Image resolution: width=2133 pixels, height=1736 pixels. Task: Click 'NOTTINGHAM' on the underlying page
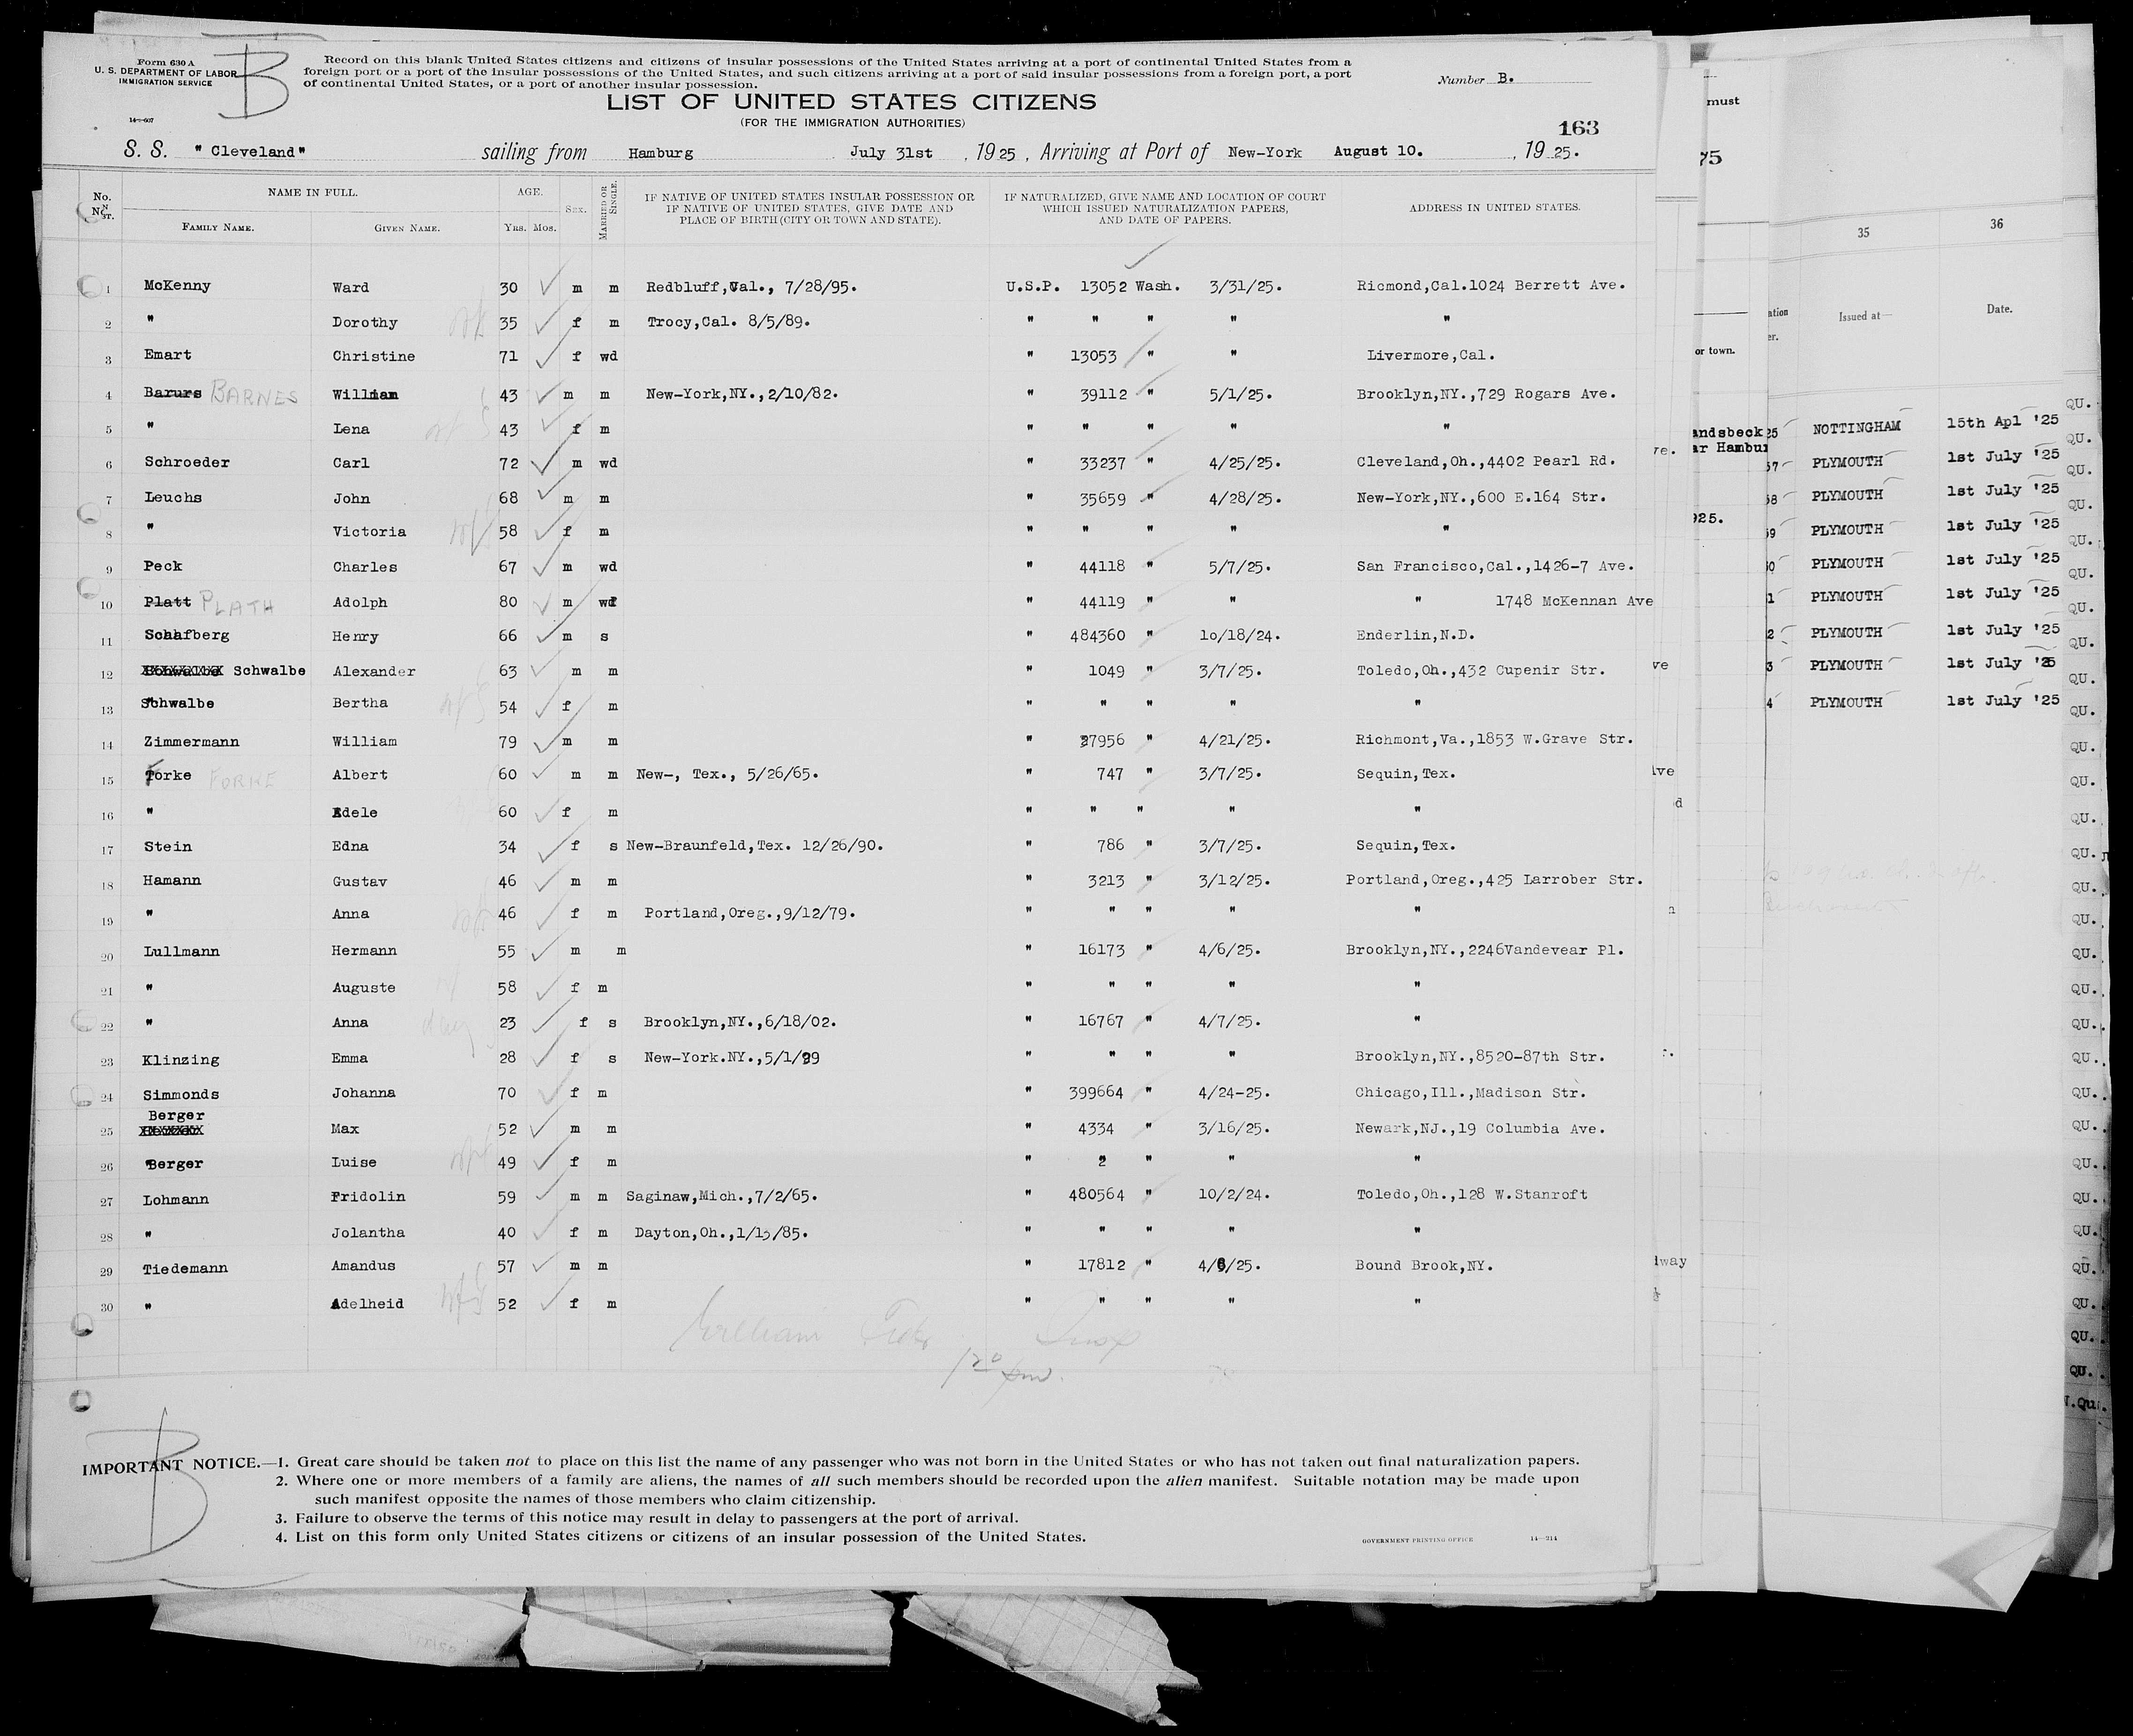point(1857,429)
